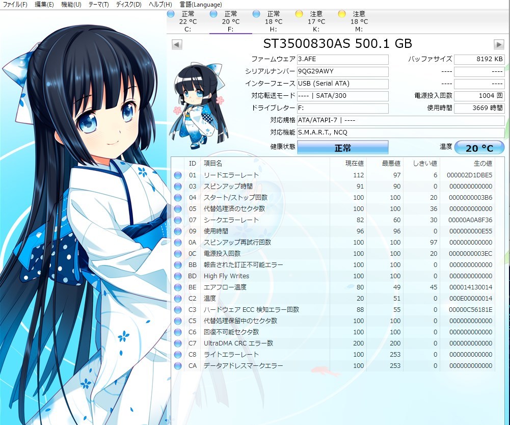
Task: Click status orb of attribute 09 使用時間
Action: (178, 231)
